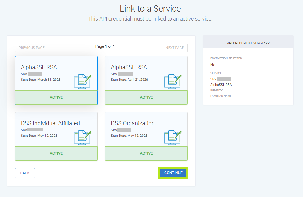Select the DSS Organization service card
303x197 pixels.
[146, 136]
